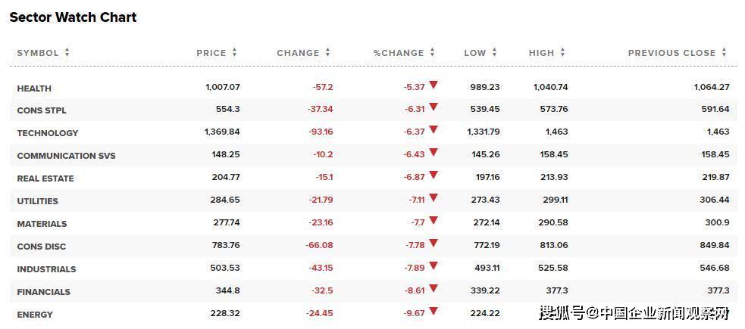Click the sort arrows beside LOW header
Screen dimensions: 745x329
494,52
